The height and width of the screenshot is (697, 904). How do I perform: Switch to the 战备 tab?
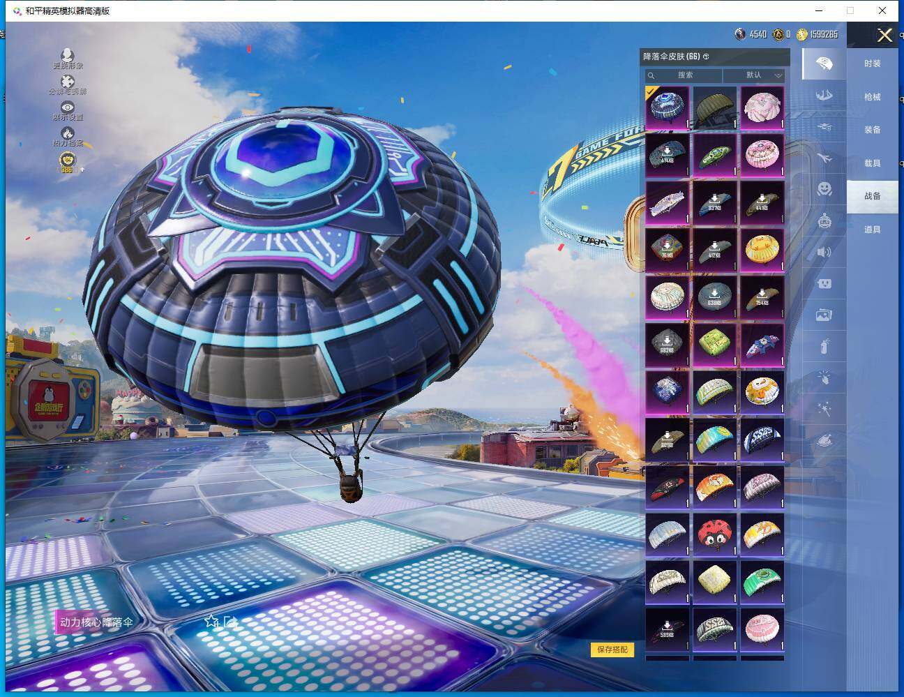[873, 196]
